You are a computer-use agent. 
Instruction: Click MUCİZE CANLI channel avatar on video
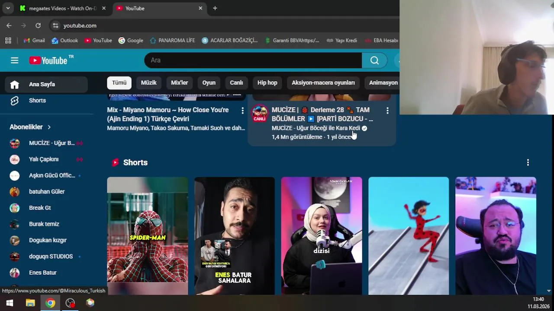[x=260, y=114]
